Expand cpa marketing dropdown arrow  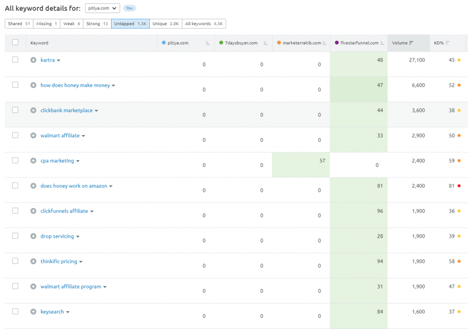pyautogui.click(x=78, y=161)
